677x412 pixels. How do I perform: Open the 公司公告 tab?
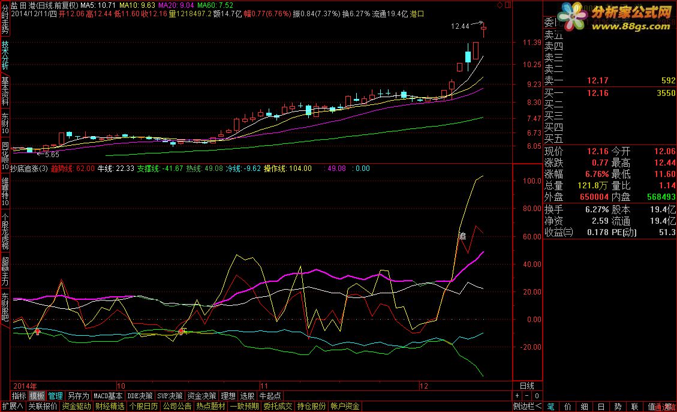[x=177, y=407]
